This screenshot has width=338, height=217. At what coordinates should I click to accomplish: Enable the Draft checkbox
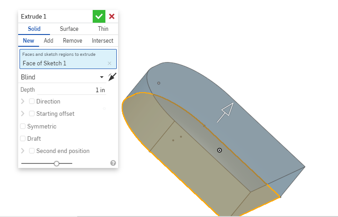pos(23,138)
